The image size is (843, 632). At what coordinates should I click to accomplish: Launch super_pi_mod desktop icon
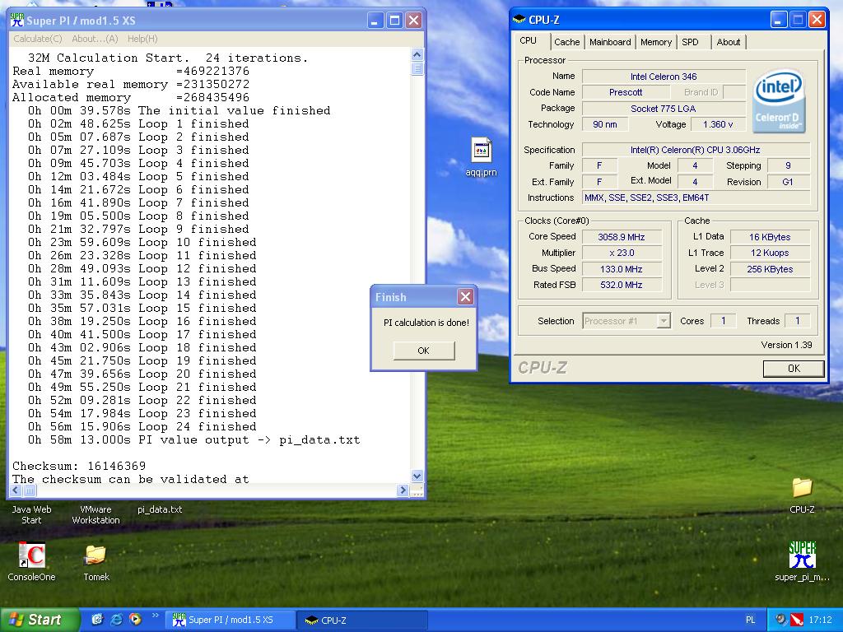pos(802,555)
